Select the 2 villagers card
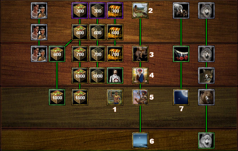 point(39,10)
